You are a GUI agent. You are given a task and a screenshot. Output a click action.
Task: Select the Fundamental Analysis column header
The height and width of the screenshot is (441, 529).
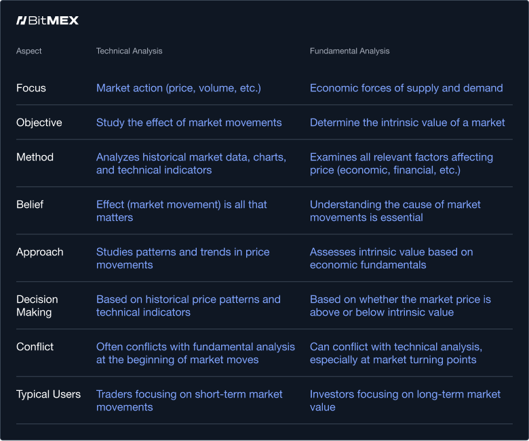[349, 51]
